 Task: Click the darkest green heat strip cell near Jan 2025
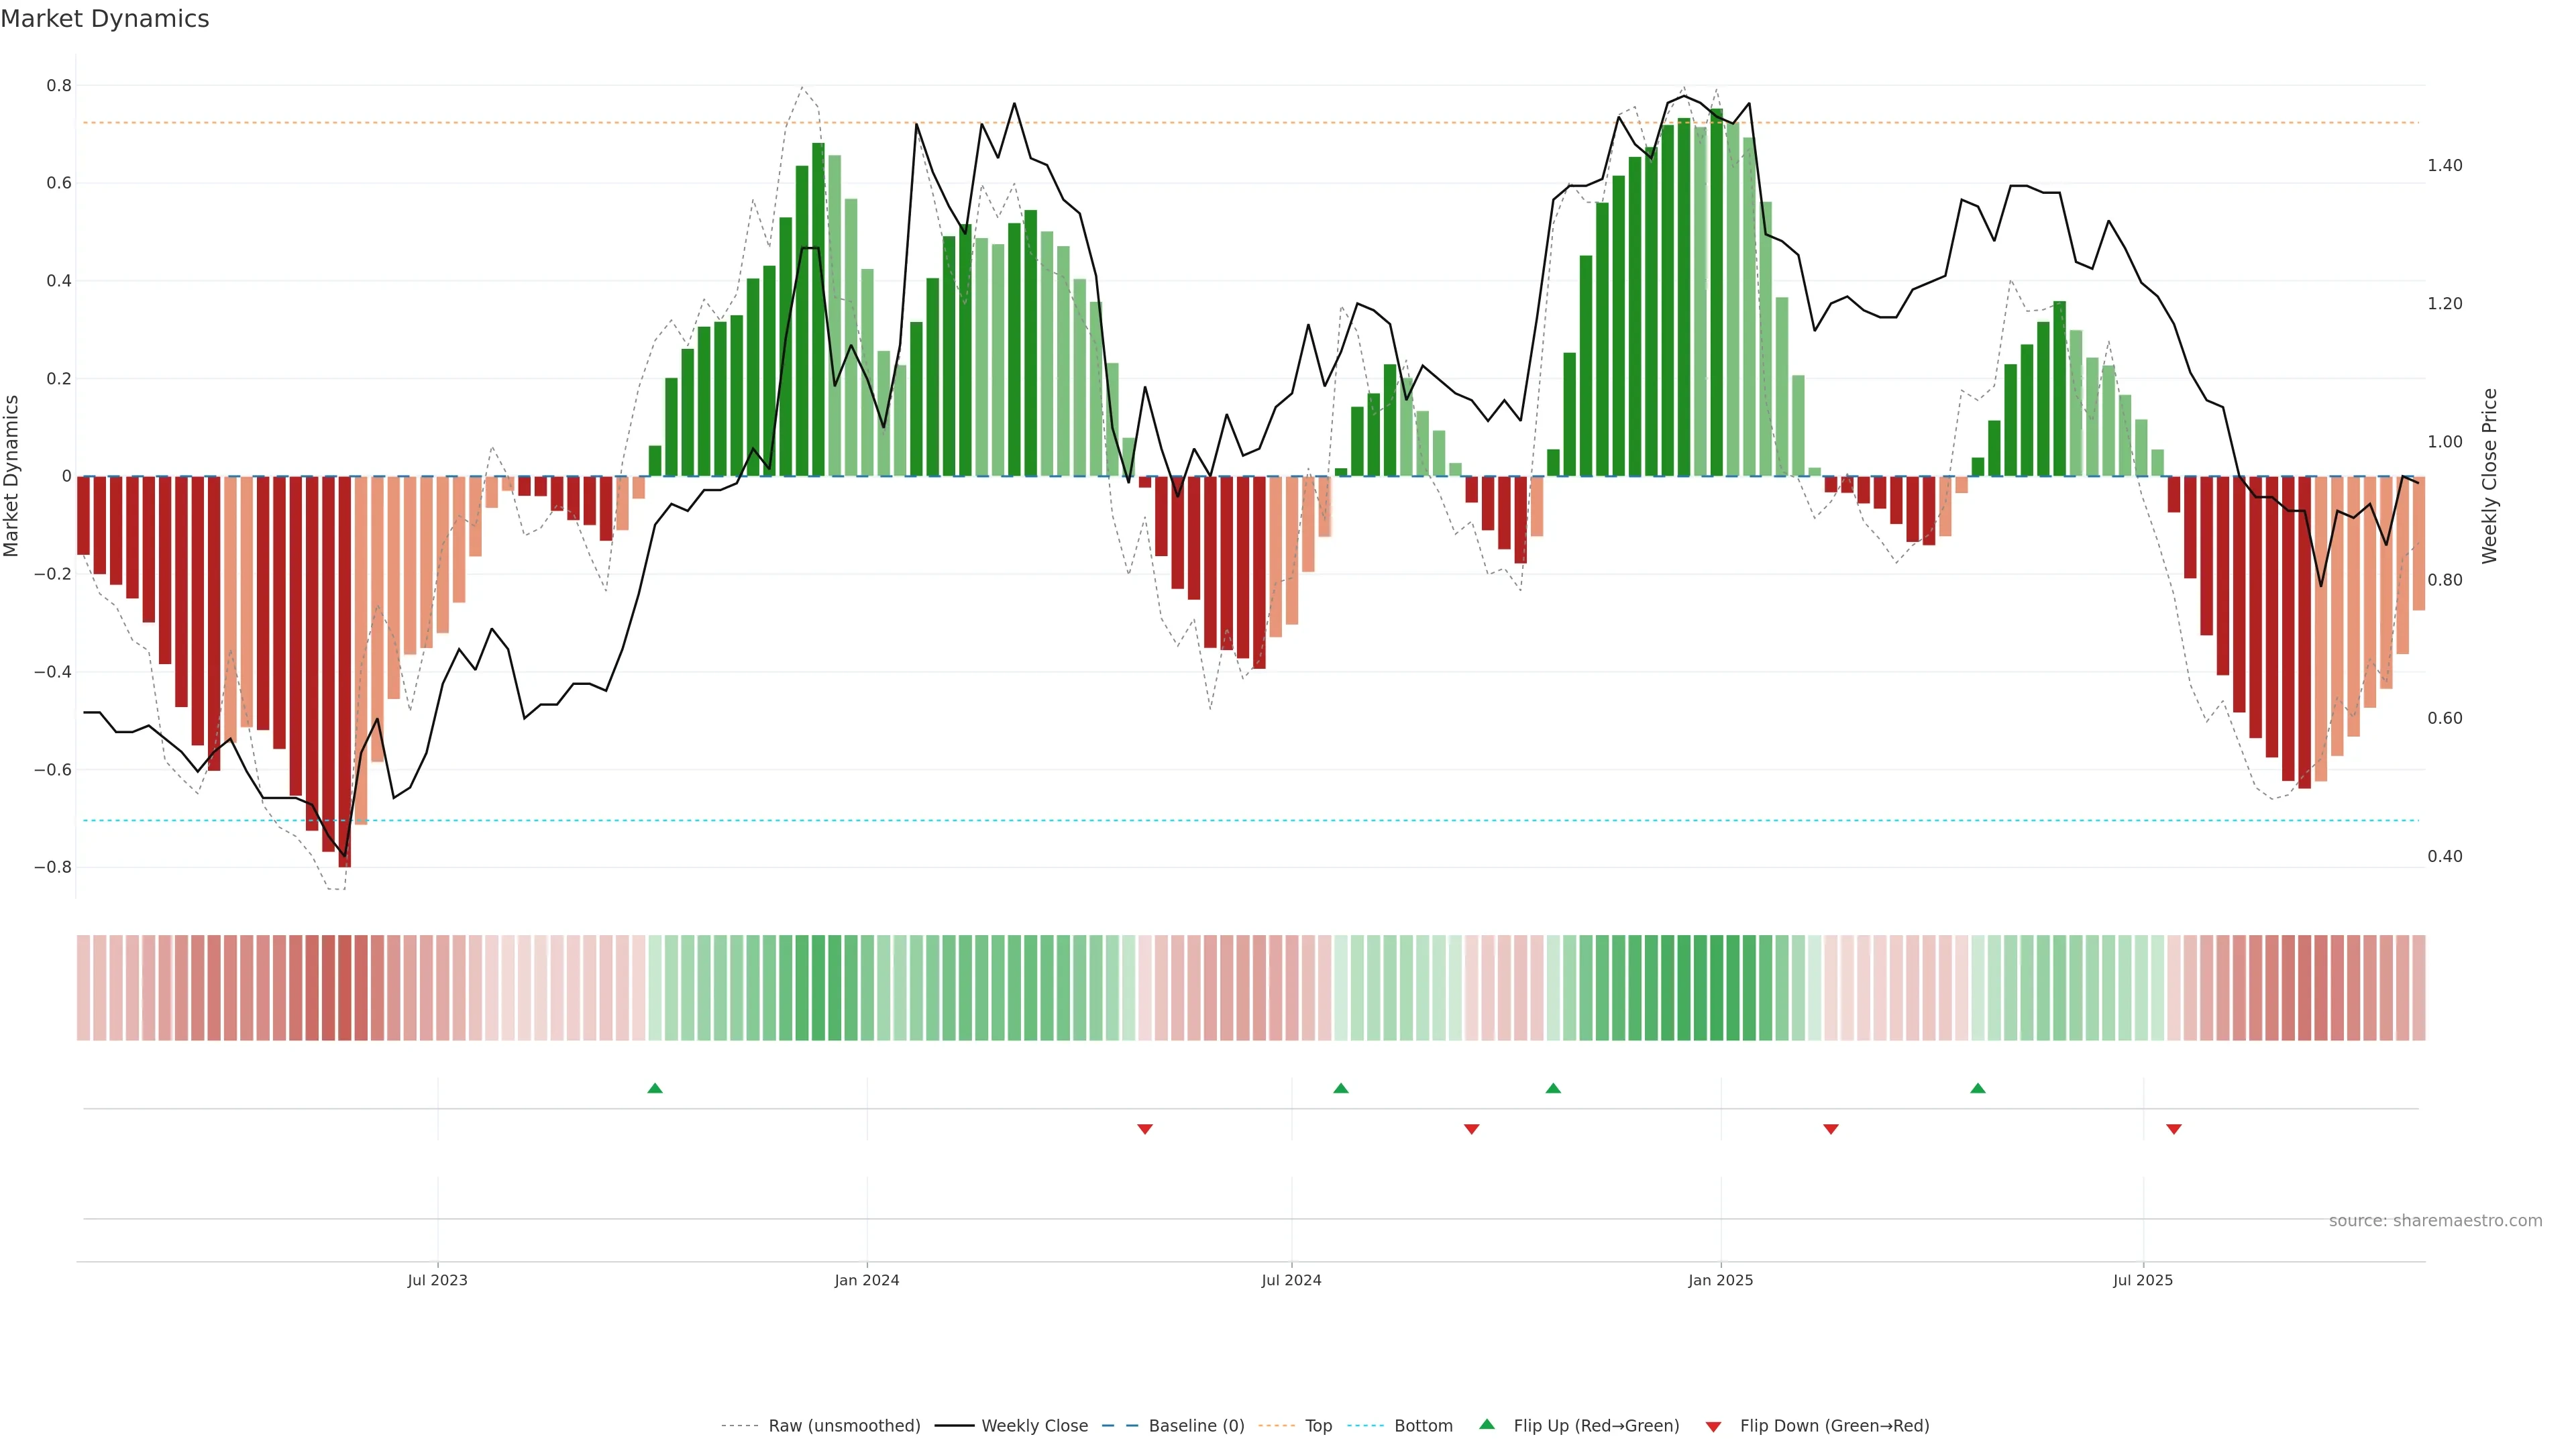tap(1716, 987)
